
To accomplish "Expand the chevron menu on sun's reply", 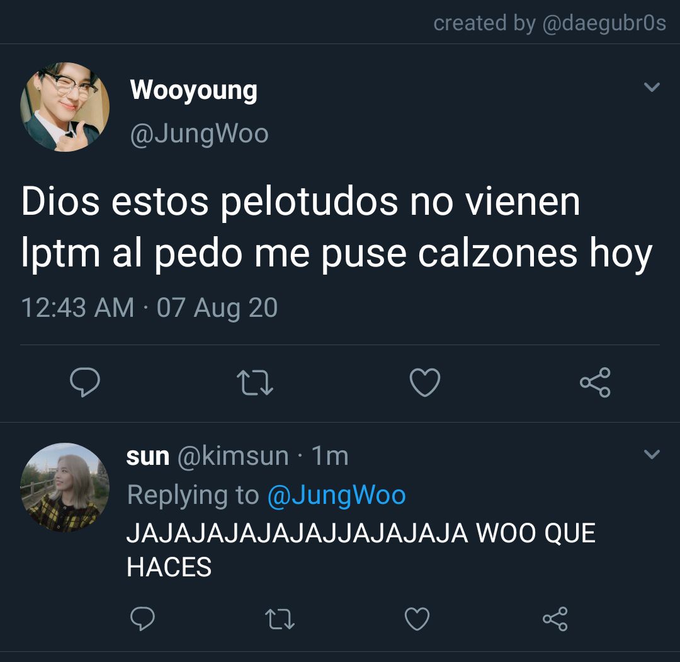I will click(x=652, y=454).
